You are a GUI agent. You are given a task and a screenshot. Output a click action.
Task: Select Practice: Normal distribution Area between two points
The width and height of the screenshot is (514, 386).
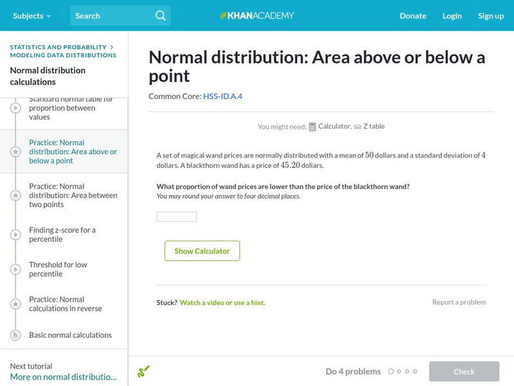point(73,196)
